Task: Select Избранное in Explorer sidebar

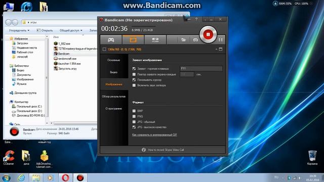Action: tap(21, 38)
